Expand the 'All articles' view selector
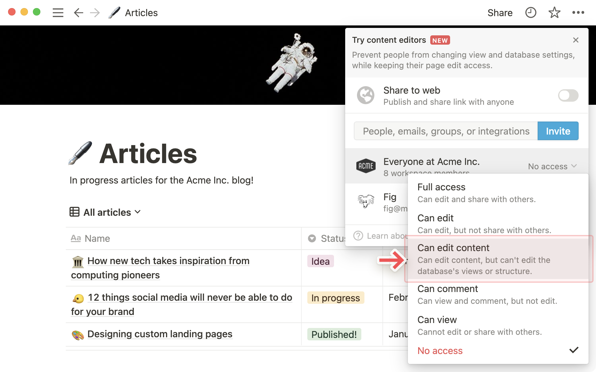The width and height of the screenshot is (596, 372). coord(105,212)
